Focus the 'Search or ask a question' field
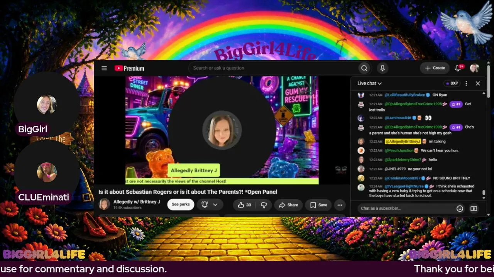494x277 pixels. (x=273, y=68)
